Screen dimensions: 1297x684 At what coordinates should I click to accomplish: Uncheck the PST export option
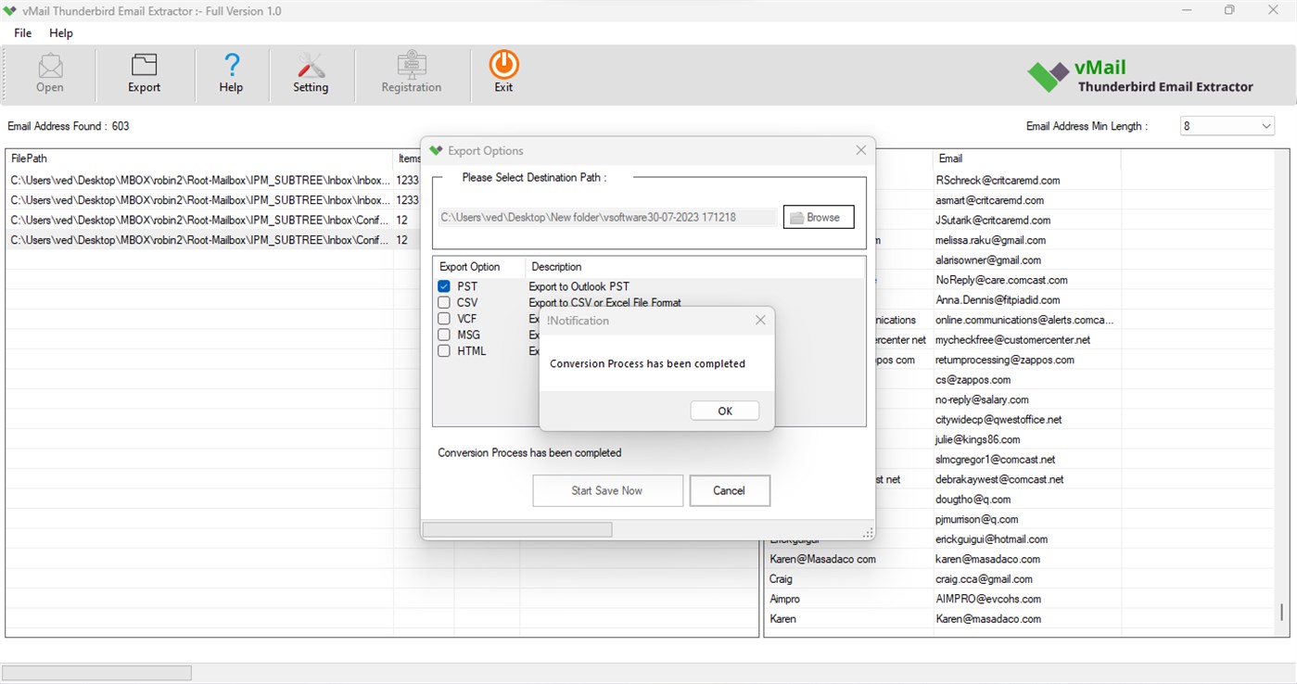(443, 285)
